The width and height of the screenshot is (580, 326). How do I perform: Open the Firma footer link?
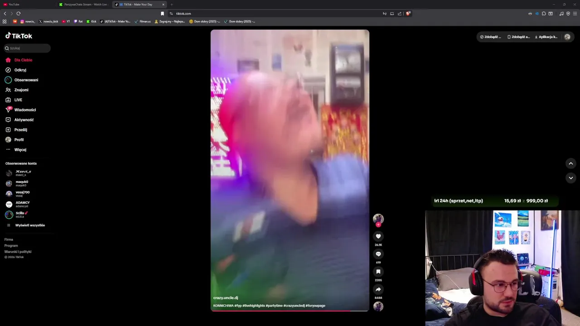9,239
